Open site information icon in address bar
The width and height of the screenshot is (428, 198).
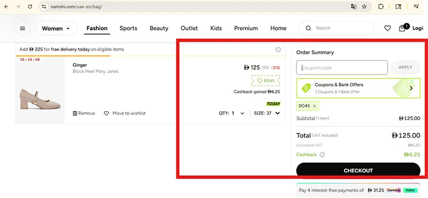point(44,6)
